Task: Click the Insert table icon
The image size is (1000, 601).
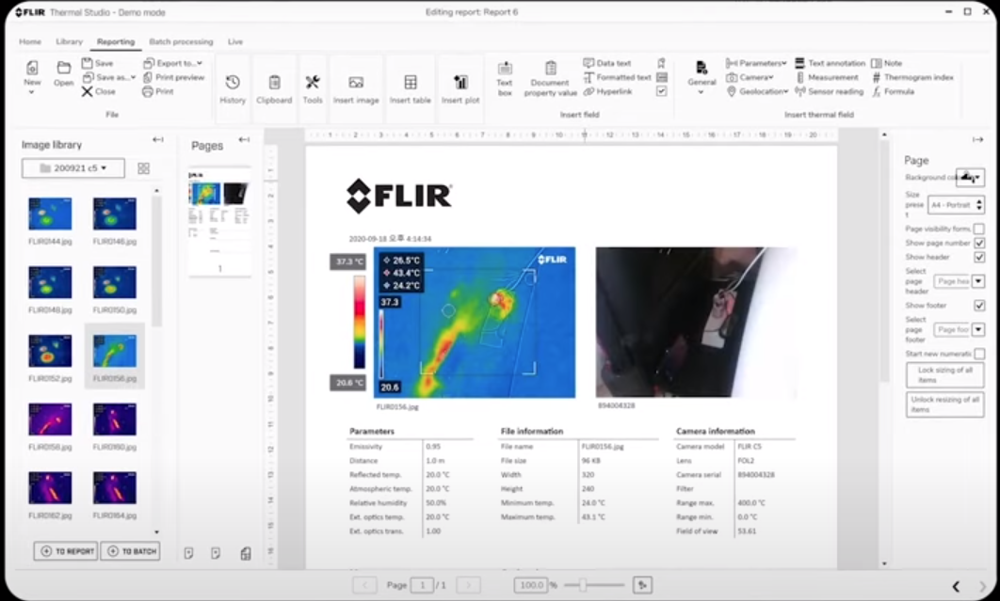Action: pyautogui.click(x=411, y=83)
